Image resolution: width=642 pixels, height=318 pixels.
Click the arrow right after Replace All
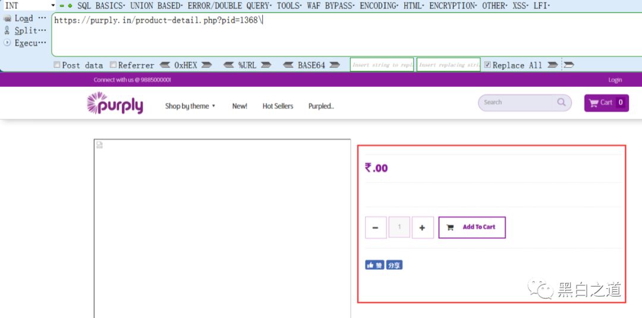552,65
